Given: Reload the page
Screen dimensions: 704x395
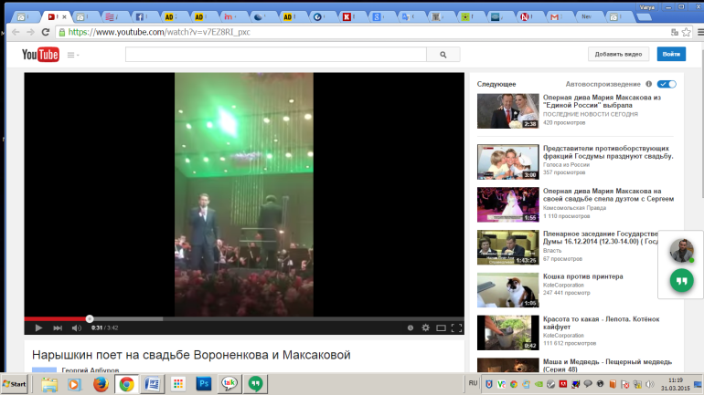Looking at the screenshot, I should coord(46,32).
